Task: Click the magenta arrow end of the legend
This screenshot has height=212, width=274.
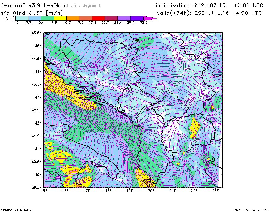Action: point(150,18)
